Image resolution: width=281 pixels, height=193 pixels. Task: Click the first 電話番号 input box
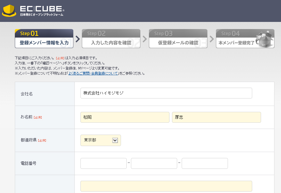[103, 163]
